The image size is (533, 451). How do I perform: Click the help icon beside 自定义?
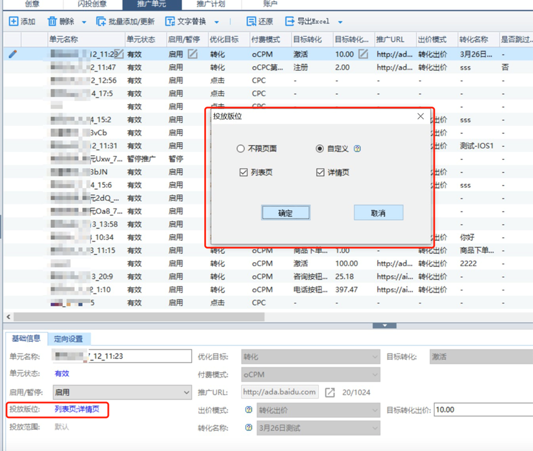point(357,149)
